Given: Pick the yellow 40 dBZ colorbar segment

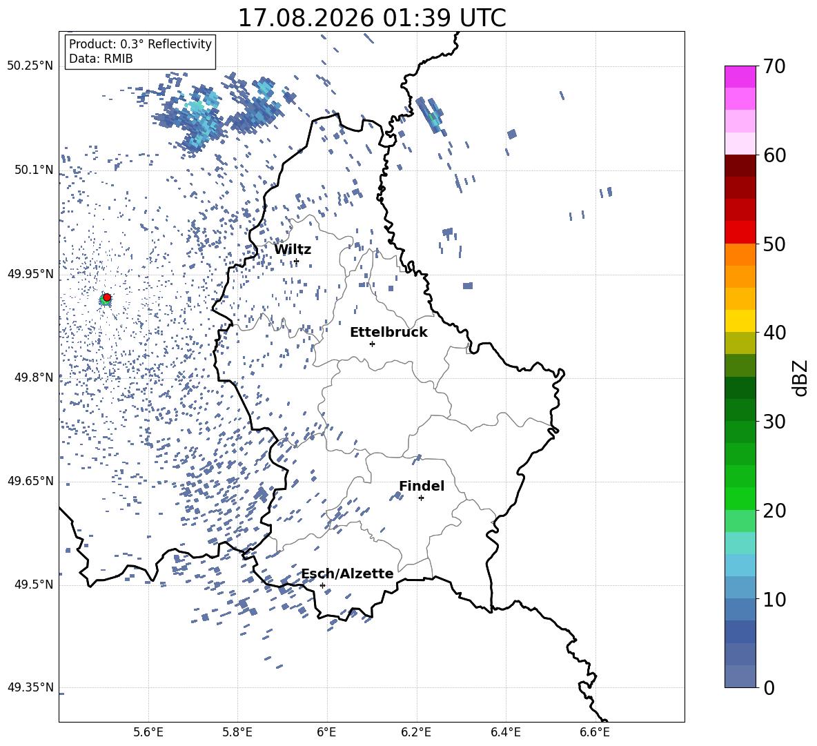Looking at the screenshot, I should 740,321.
